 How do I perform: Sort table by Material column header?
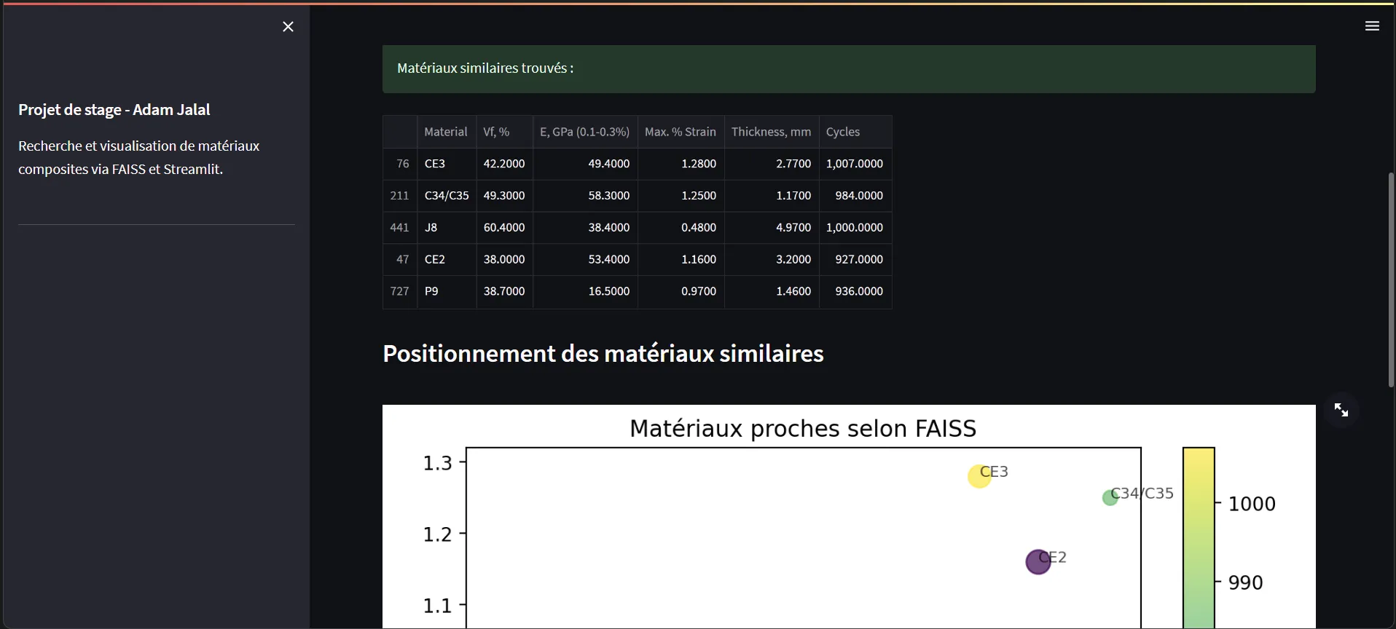[x=447, y=132]
